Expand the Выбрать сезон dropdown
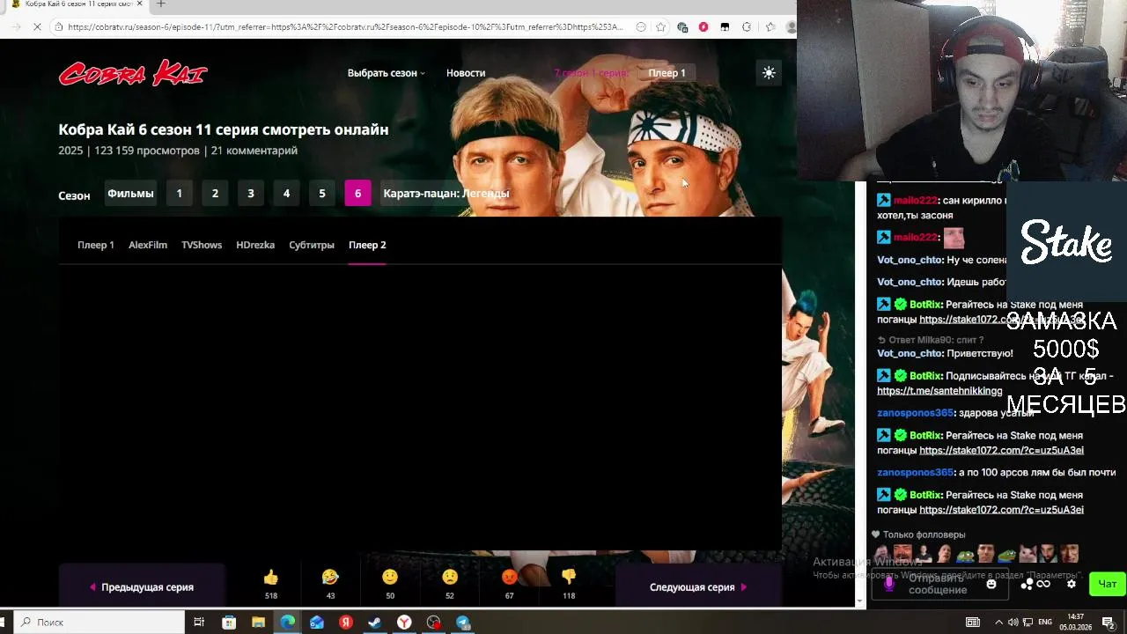 coord(386,73)
